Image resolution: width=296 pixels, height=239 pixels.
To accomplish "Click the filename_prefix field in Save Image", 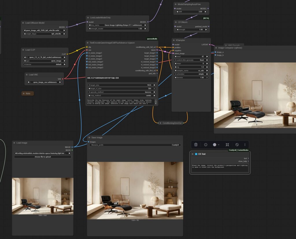I will [135, 145].
